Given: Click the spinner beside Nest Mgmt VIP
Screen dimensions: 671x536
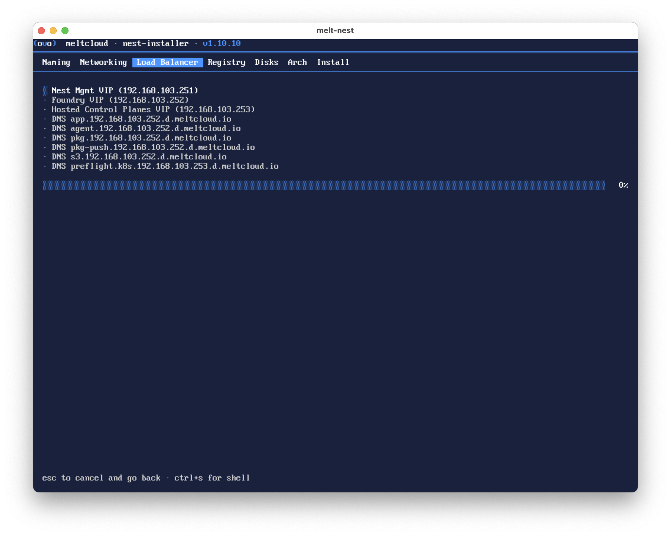Looking at the screenshot, I should click(45, 91).
